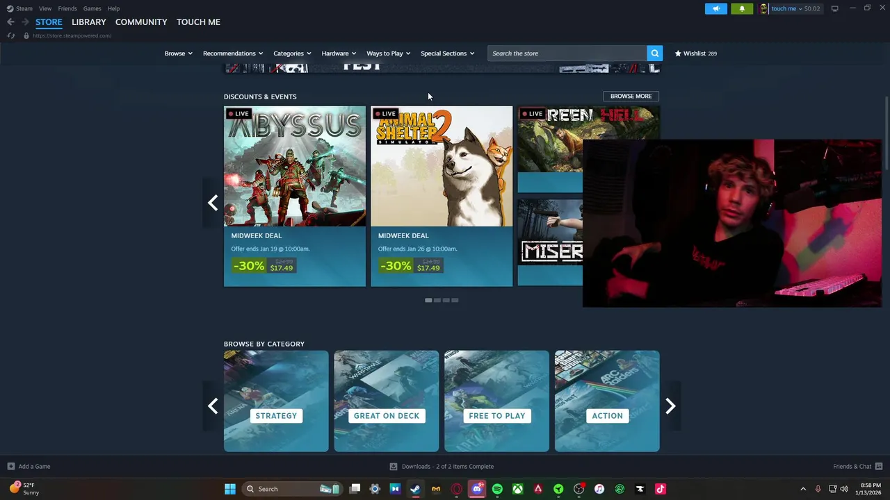Open the weather widget 52°F Sunny
Screen dimensions: 890x500
[24, 489]
